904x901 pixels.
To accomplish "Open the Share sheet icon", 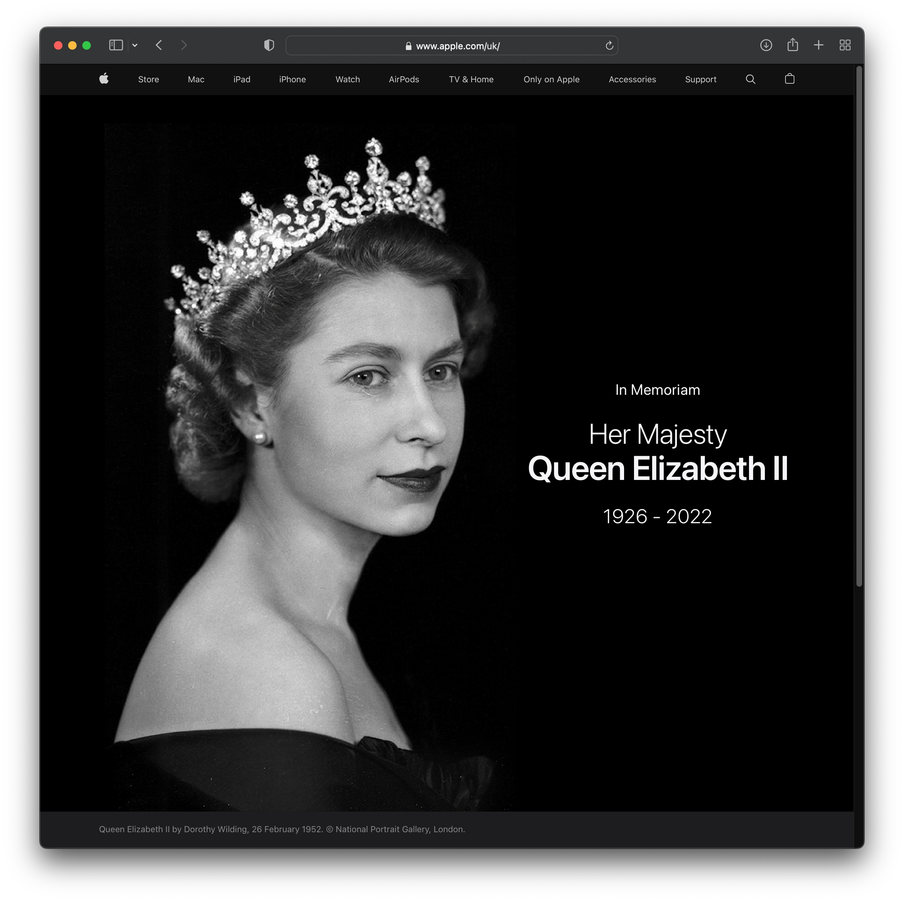I will [x=792, y=45].
